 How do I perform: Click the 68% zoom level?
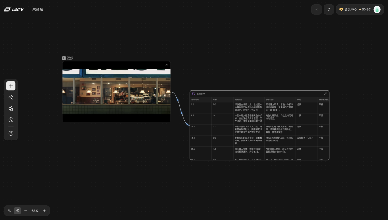(35, 211)
